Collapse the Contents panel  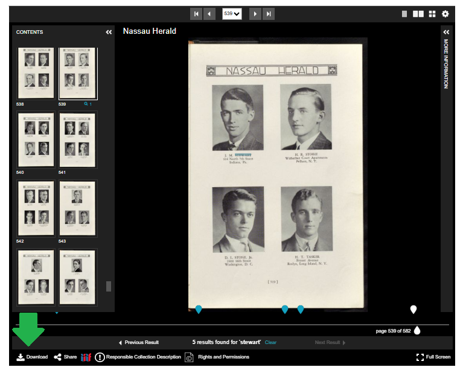pos(109,32)
